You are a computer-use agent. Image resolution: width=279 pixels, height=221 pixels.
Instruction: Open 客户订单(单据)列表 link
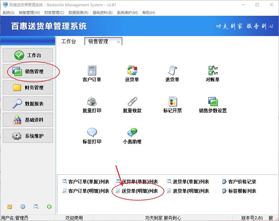point(86,181)
